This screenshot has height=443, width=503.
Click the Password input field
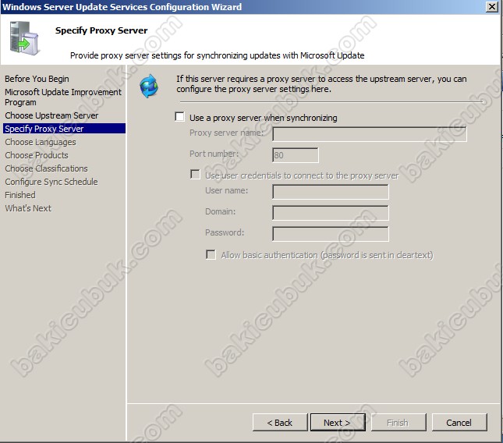point(331,234)
